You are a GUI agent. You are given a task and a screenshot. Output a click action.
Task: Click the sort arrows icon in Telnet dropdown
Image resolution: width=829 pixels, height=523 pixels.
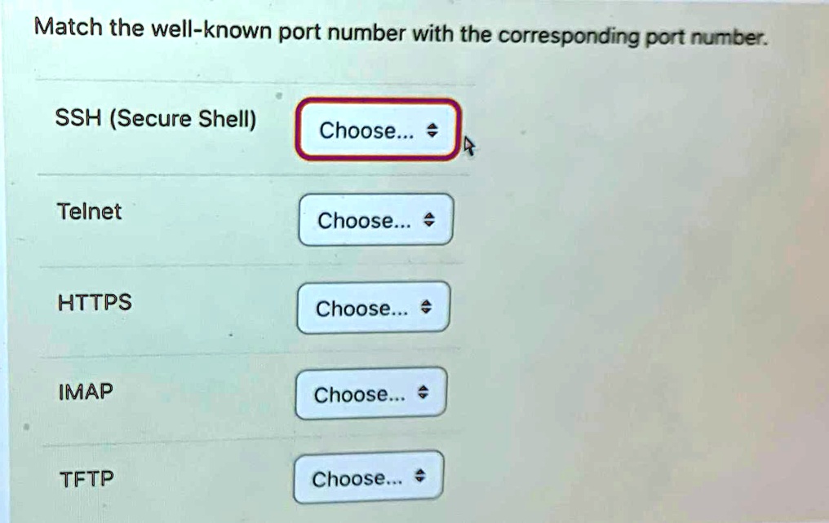pyautogui.click(x=428, y=219)
